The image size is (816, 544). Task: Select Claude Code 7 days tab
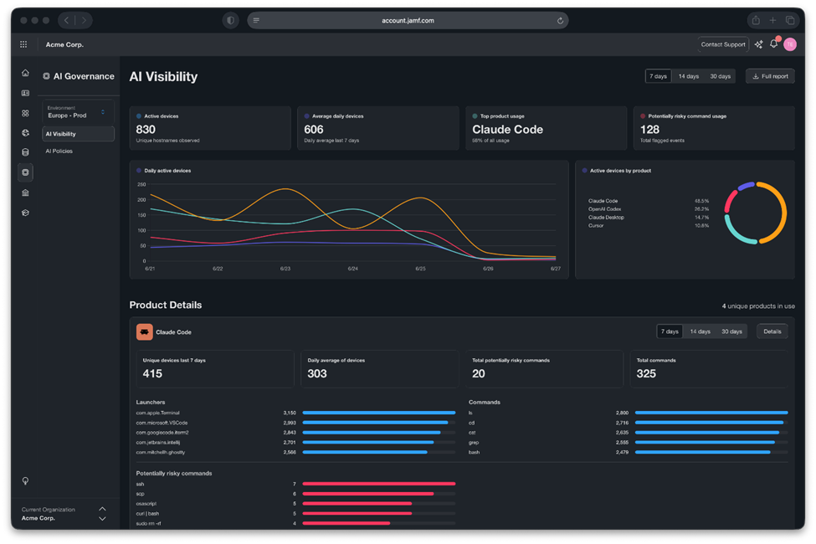tap(670, 331)
